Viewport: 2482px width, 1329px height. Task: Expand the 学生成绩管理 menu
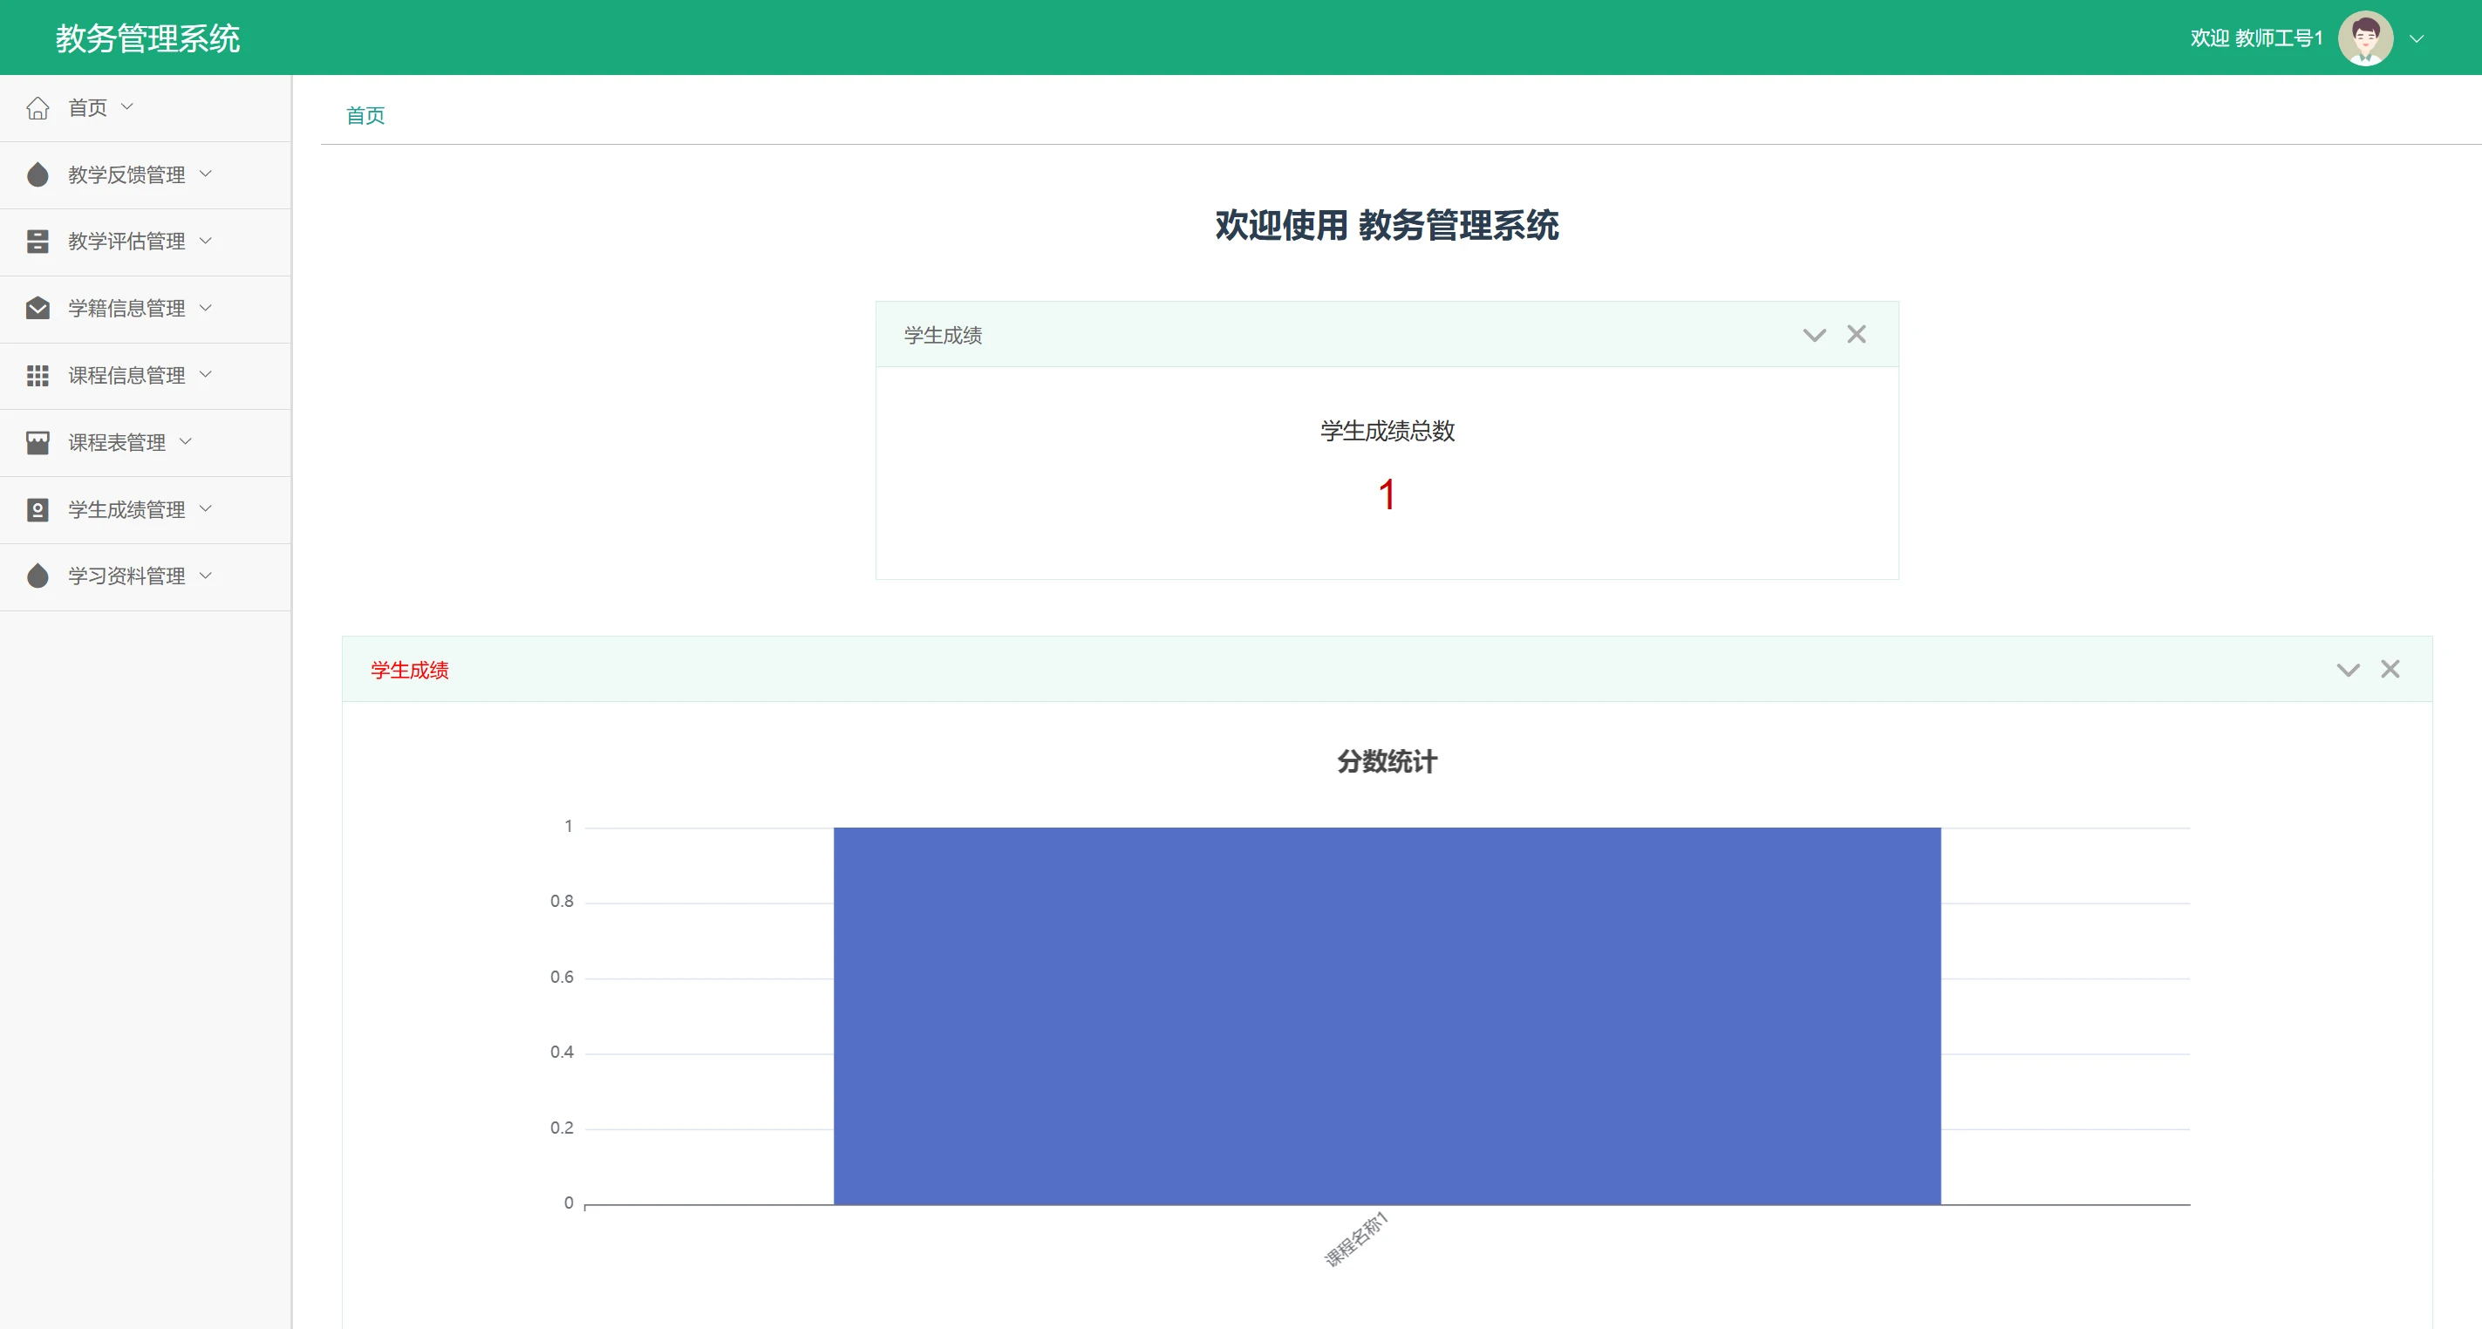pyautogui.click(x=126, y=509)
